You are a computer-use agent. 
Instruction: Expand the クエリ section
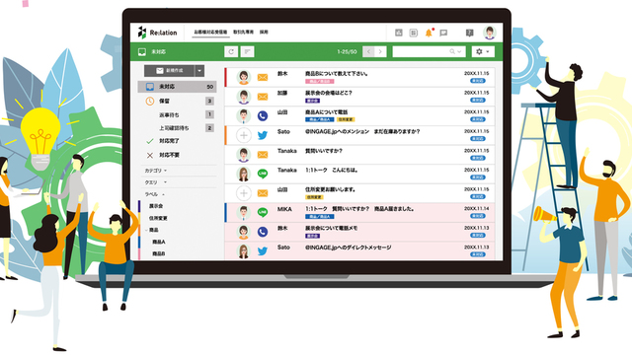click(x=156, y=182)
